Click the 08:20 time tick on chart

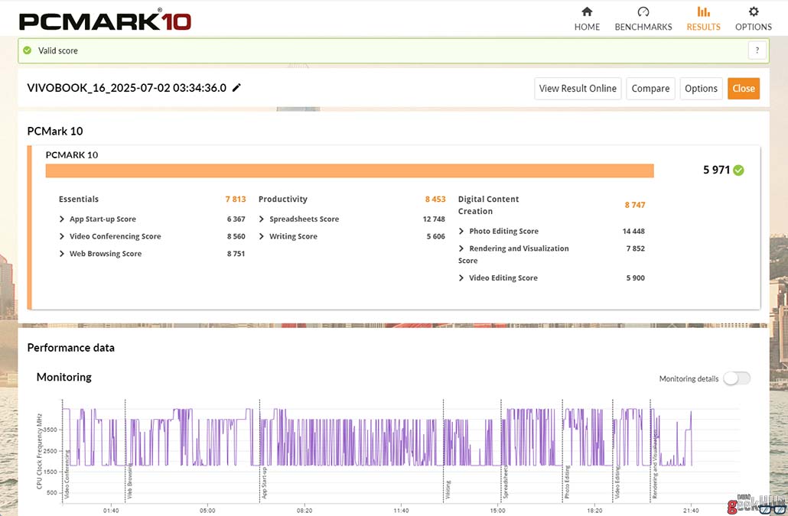point(304,511)
